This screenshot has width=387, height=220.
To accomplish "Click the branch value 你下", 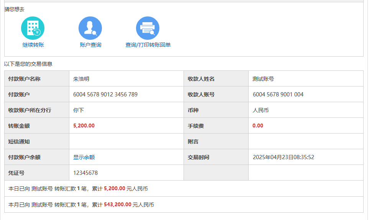I will coord(79,110).
